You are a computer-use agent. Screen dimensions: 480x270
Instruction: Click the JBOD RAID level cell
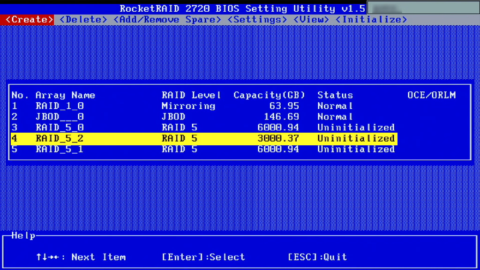coord(173,117)
